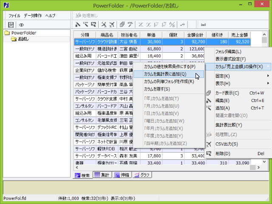The width and height of the screenshot is (272, 204).
Task: Click the horizontal scrollbar left arrow
Action: pos(77,167)
